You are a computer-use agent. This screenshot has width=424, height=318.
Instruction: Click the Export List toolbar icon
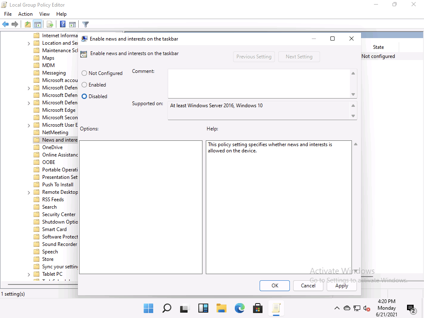50,24
